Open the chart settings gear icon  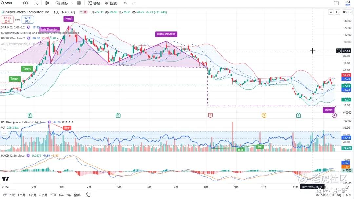click(x=348, y=187)
